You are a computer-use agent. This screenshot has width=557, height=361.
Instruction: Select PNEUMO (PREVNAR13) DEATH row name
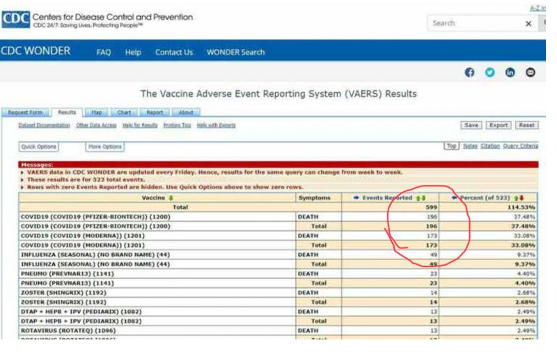[x=67, y=273]
